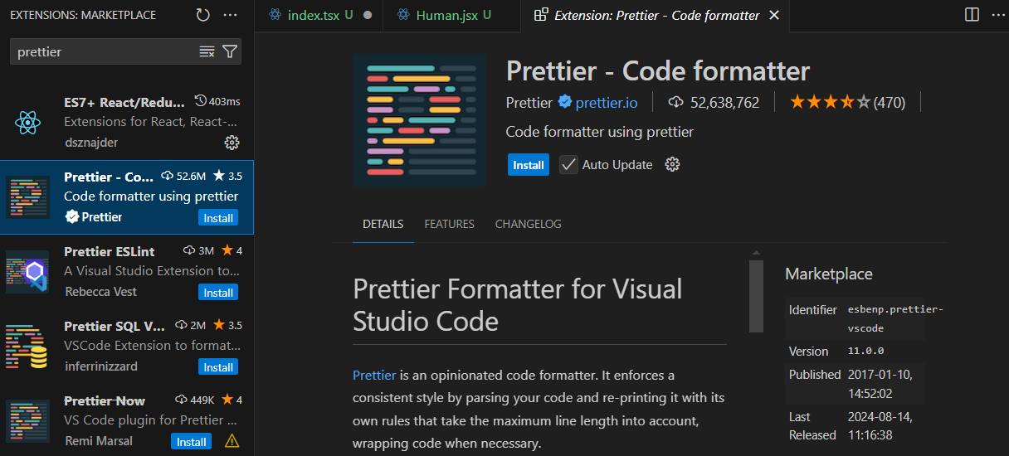The height and width of the screenshot is (456, 1009).
Task: Install Prettier ESLint extension
Action: coord(218,292)
